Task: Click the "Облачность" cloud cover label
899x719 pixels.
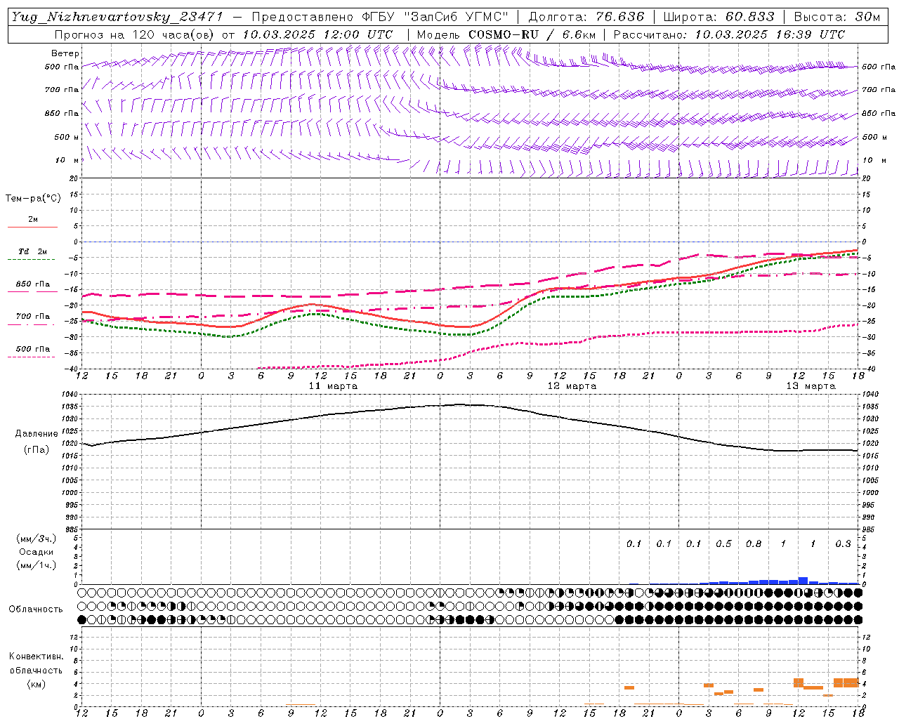Action: [35, 609]
